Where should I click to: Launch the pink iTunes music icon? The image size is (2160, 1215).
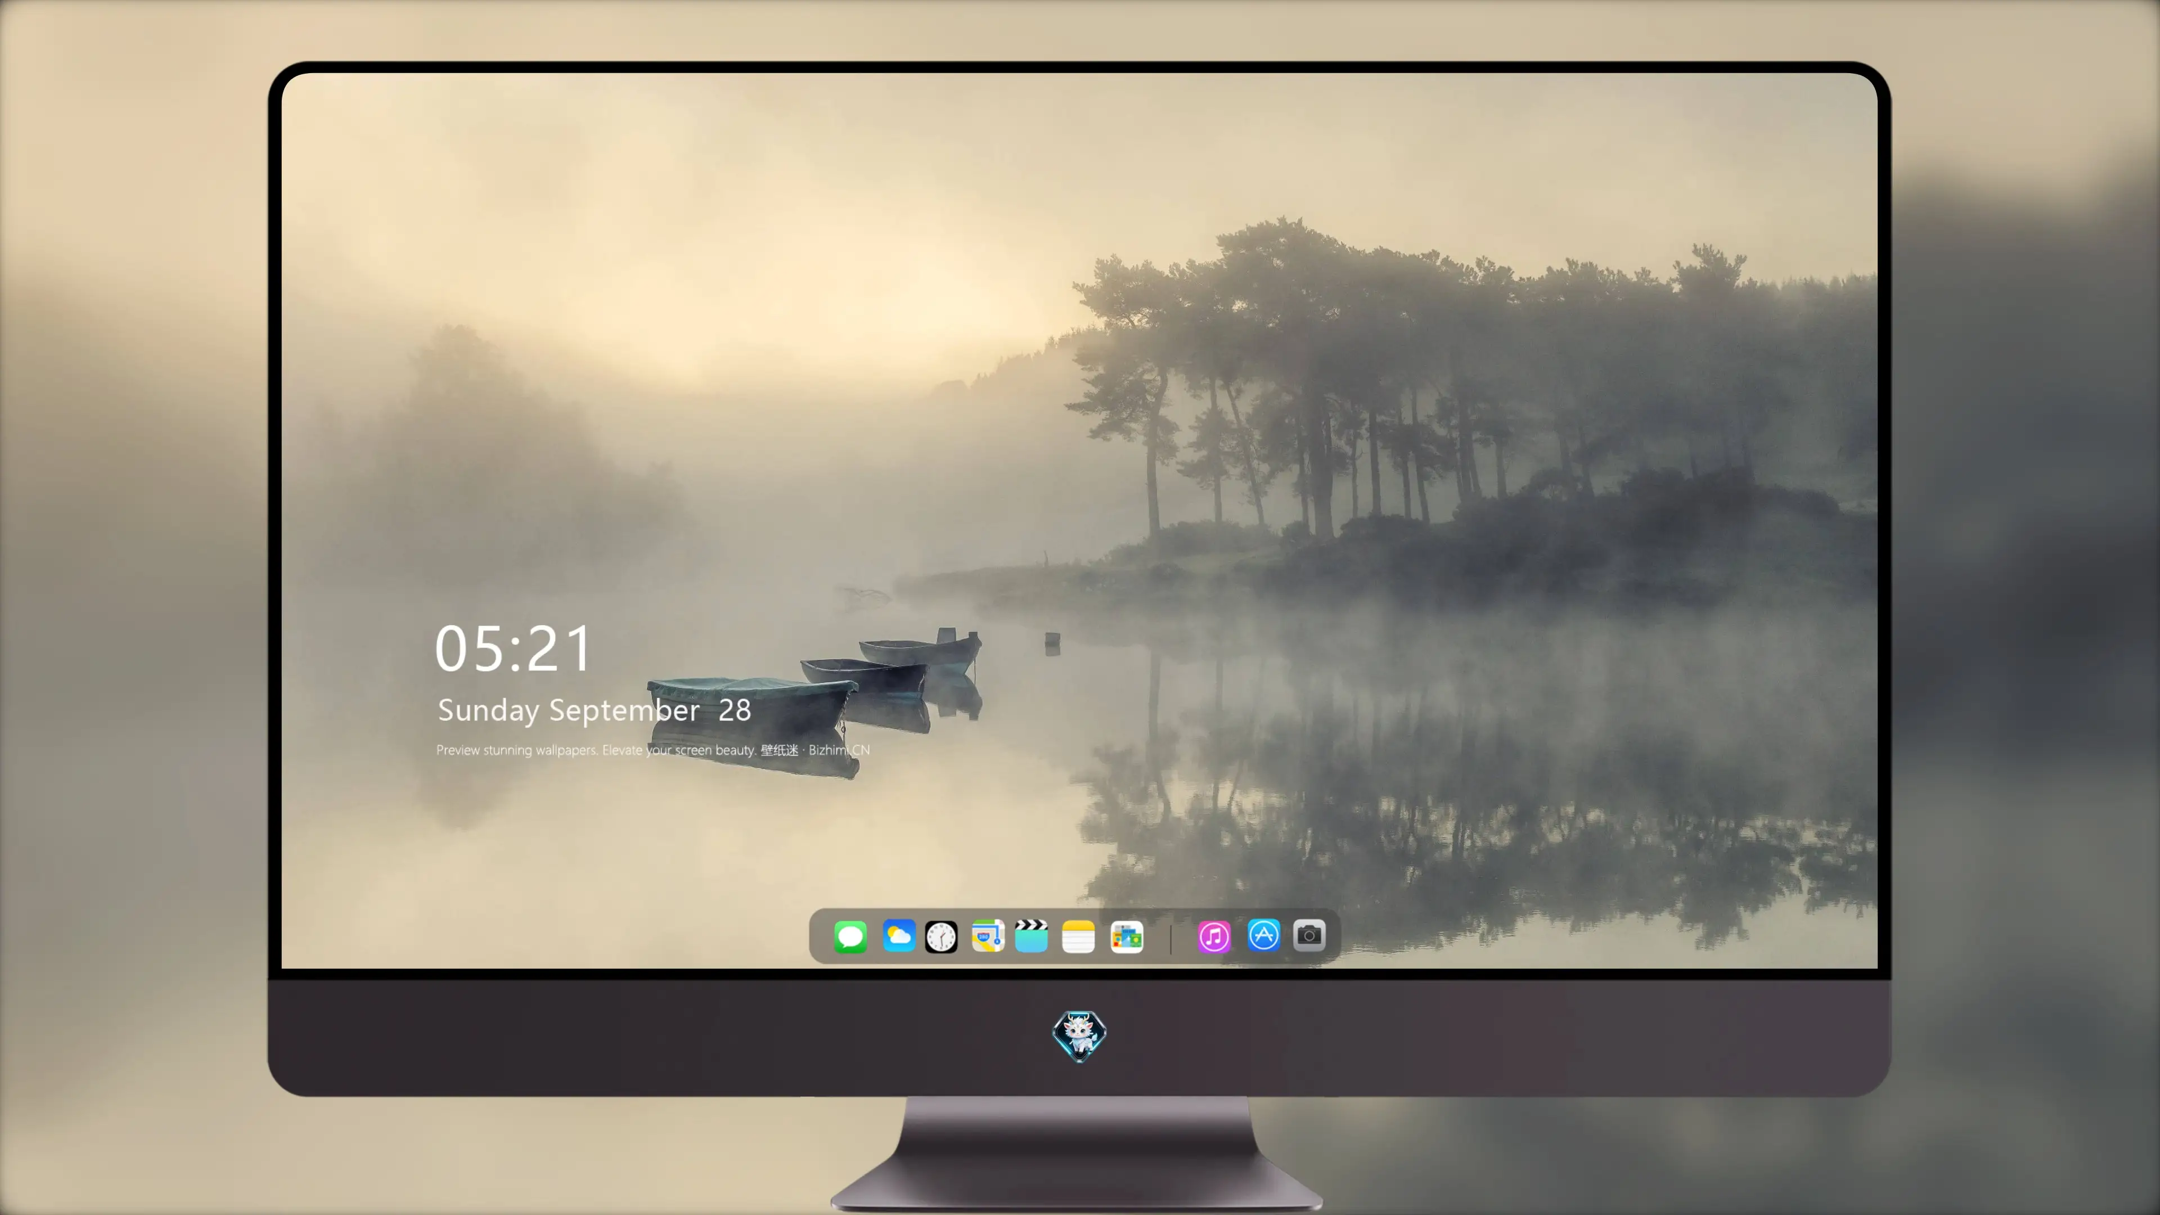tap(1214, 936)
